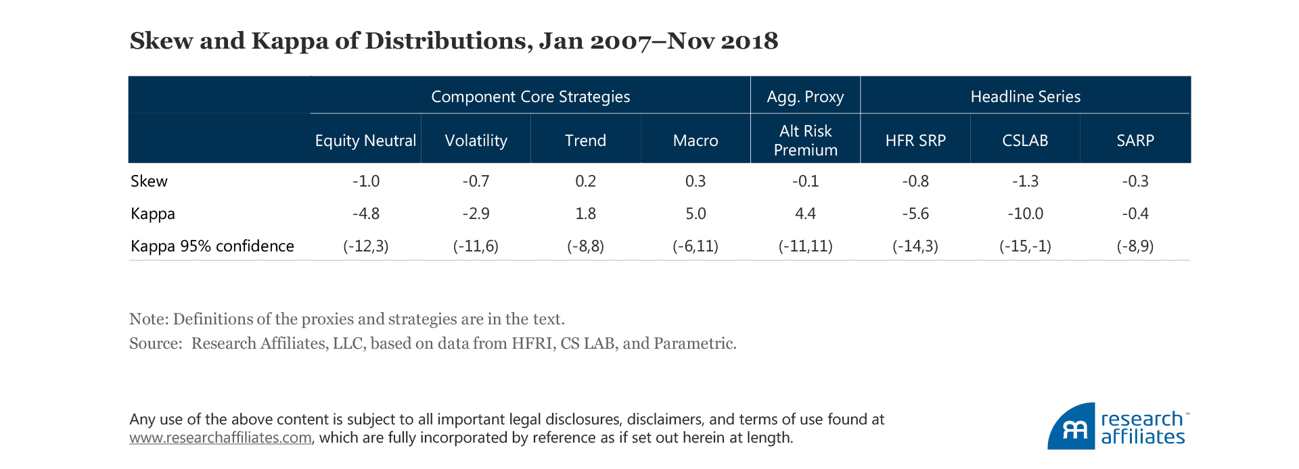Click the Kappa row label
Image resolution: width=1299 pixels, height=469 pixels.
[x=153, y=214]
